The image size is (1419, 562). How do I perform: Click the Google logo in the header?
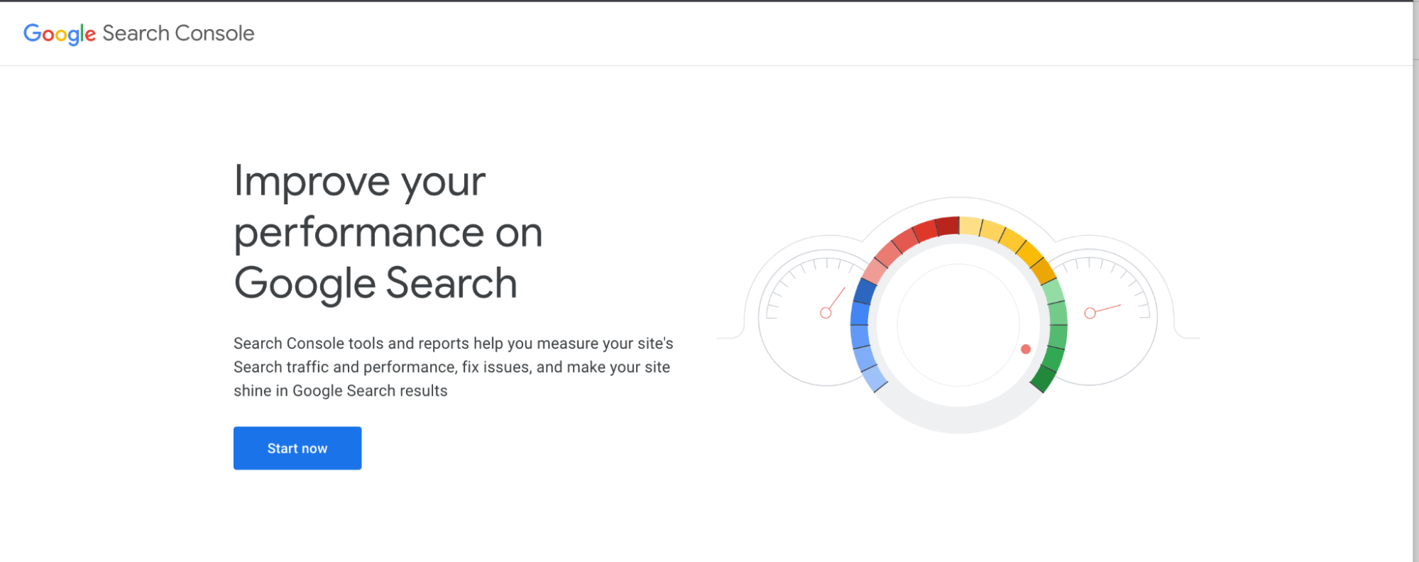tap(59, 33)
